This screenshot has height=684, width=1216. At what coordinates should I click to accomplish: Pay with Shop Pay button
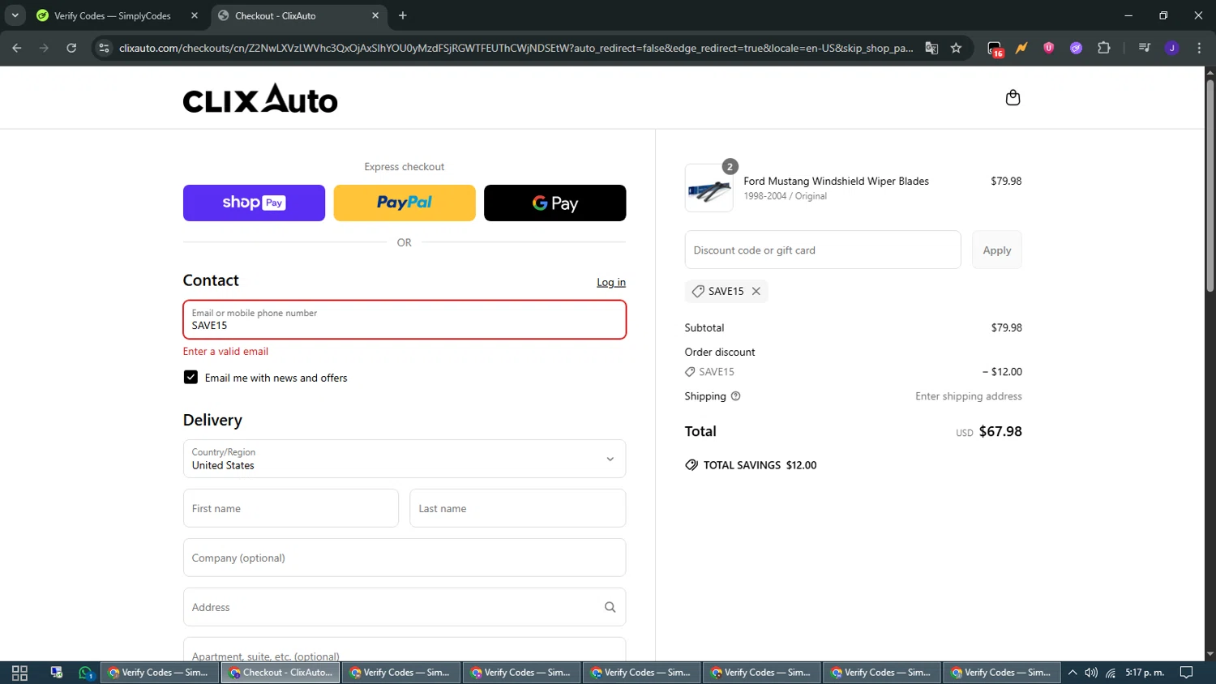pos(254,203)
